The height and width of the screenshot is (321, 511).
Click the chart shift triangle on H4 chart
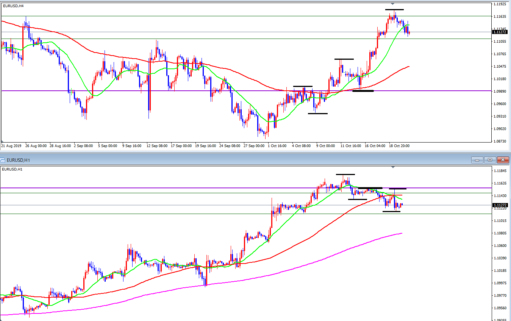[x=393, y=3]
